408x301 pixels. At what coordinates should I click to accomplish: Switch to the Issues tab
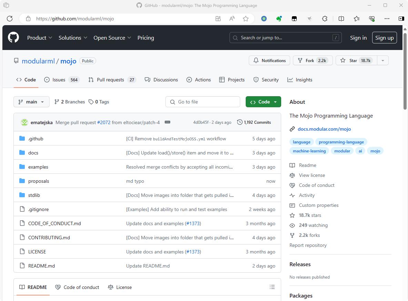(62, 80)
